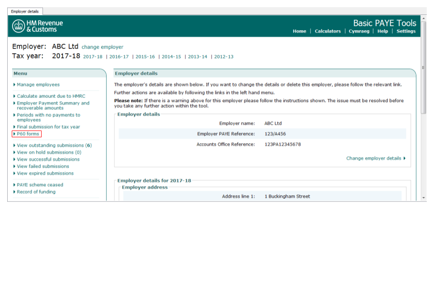Open the Calculators section
Screen dimensions: 434x289
coord(328,31)
